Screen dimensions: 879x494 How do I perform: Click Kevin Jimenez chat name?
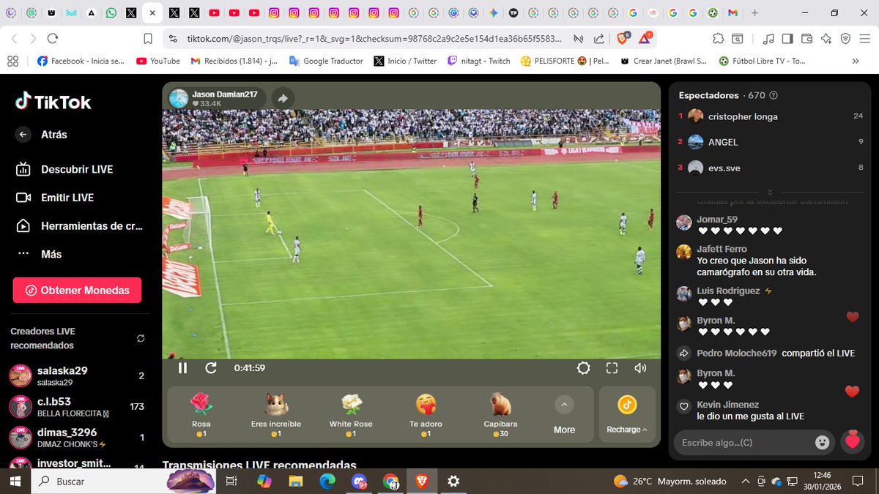click(x=727, y=405)
